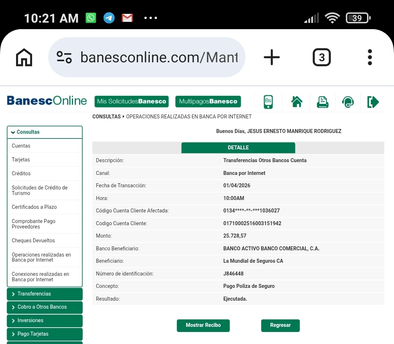Viewport: 394px width, 344px height.
Task: Expand the Inversiones section
Action: pyautogui.click(x=45, y=320)
